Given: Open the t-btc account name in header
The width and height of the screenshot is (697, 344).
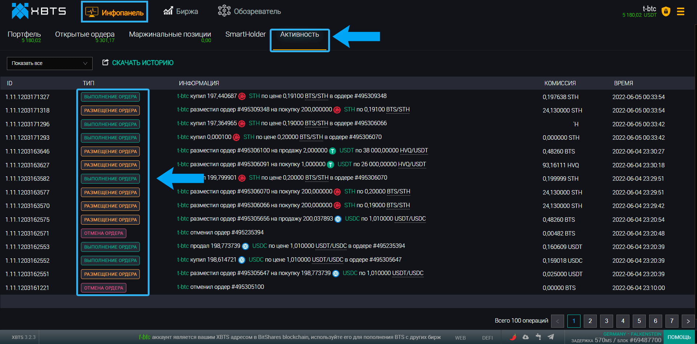Looking at the screenshot, I should (649, 9).
